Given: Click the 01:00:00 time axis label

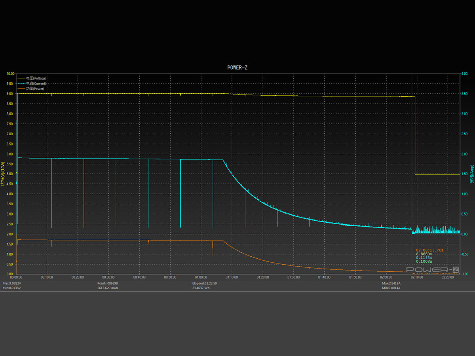Looking at the screenshot, I should click(201, 277).
